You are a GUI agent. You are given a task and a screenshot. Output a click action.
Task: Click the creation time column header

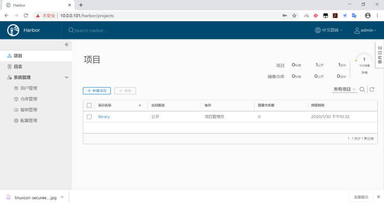click(x=318, y=105)
